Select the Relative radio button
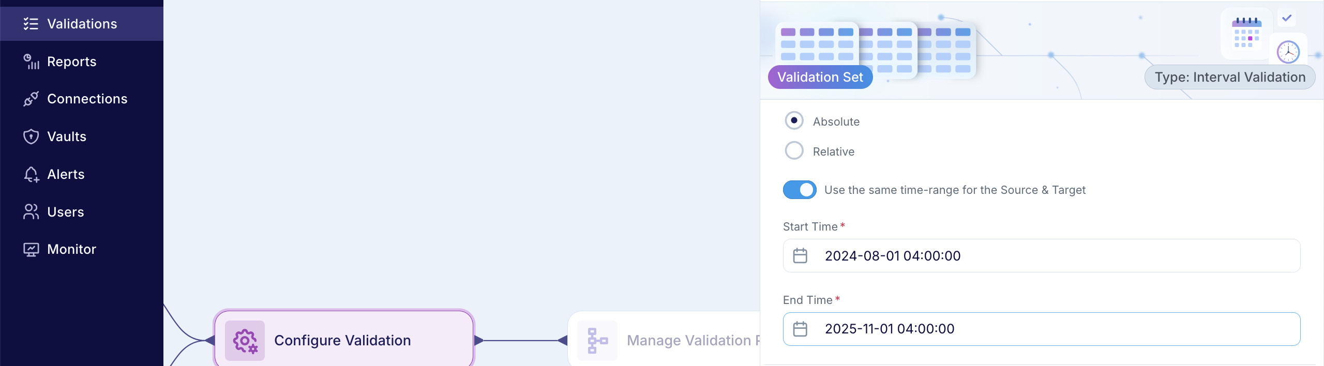 793,150
